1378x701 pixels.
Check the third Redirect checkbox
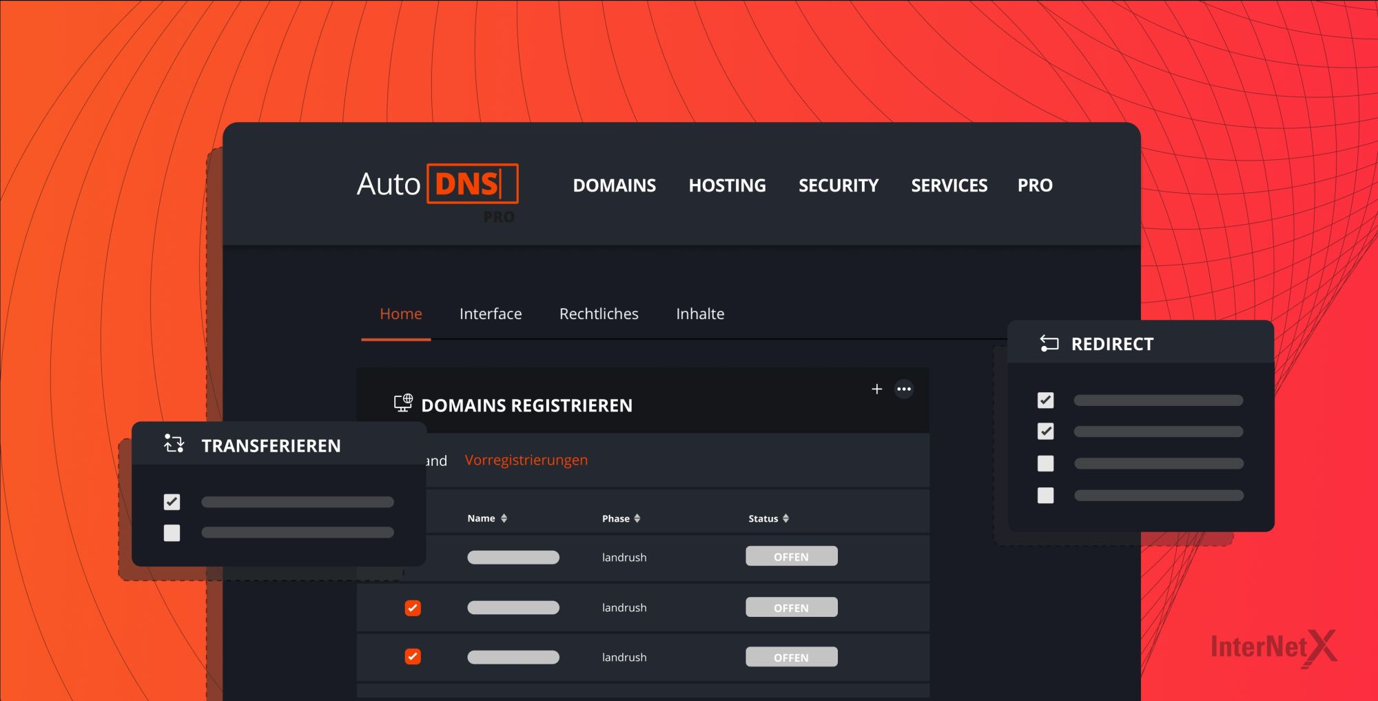click(x=1045, y=463)
